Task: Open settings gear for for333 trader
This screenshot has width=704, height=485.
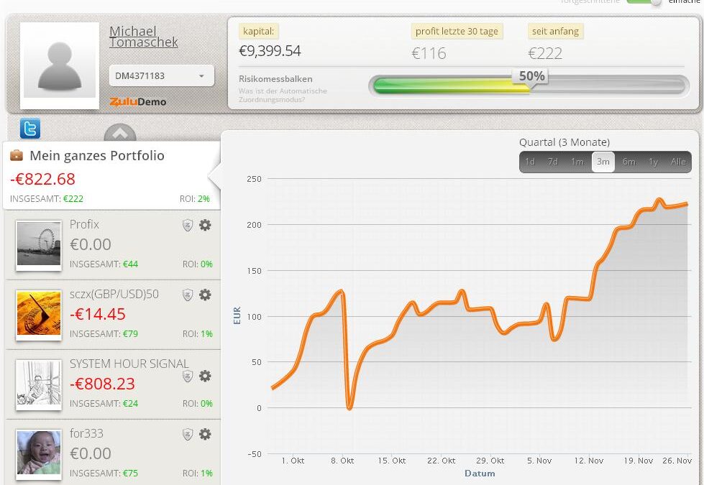Action: [205, 434]
